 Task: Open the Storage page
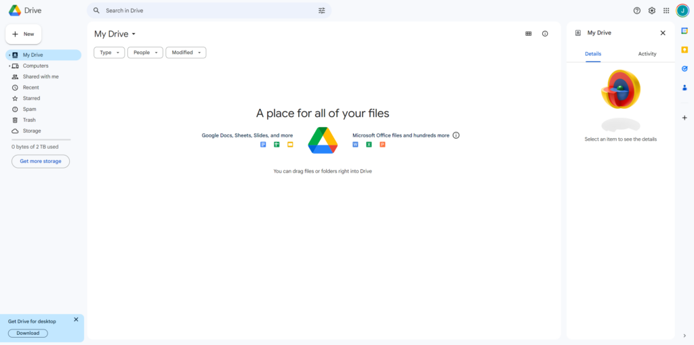43,131
